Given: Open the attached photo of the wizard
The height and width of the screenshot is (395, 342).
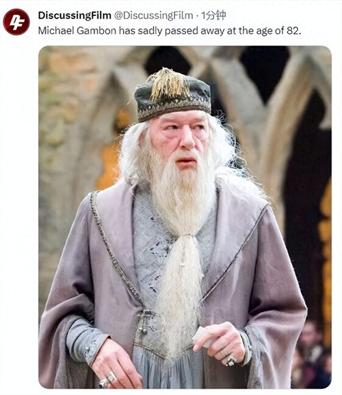Looking at the screenshot, I should (185, 217).
